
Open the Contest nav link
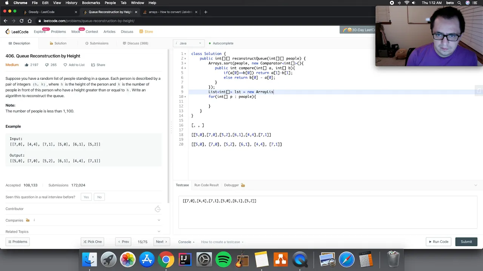point(92,32)
